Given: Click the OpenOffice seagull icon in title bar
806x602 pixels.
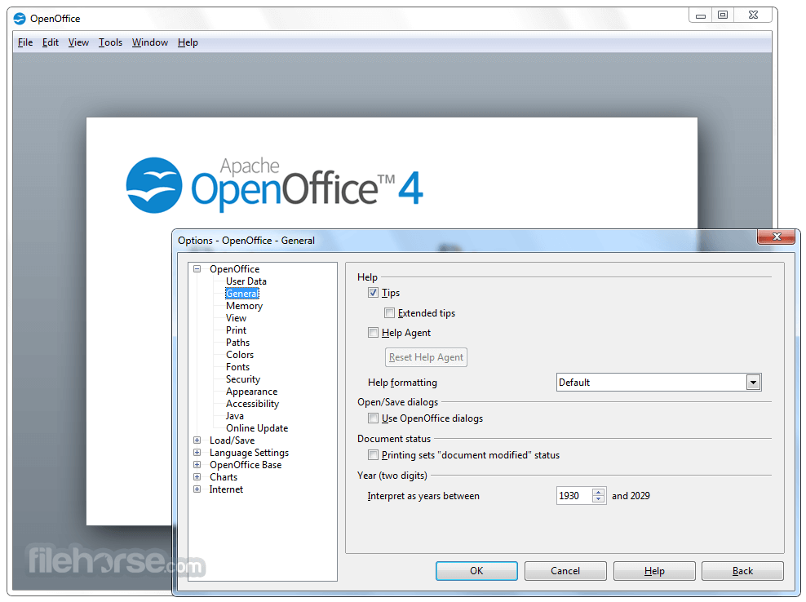Looking at the screenshot, I should tap(20, 19).
